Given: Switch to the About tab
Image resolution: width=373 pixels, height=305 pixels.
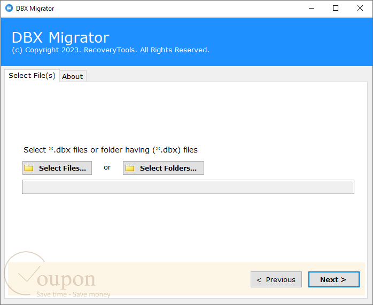Looking at the screenshot, I should [x=73, y=76].
